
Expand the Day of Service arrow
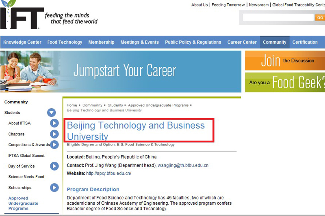(54, 166)
